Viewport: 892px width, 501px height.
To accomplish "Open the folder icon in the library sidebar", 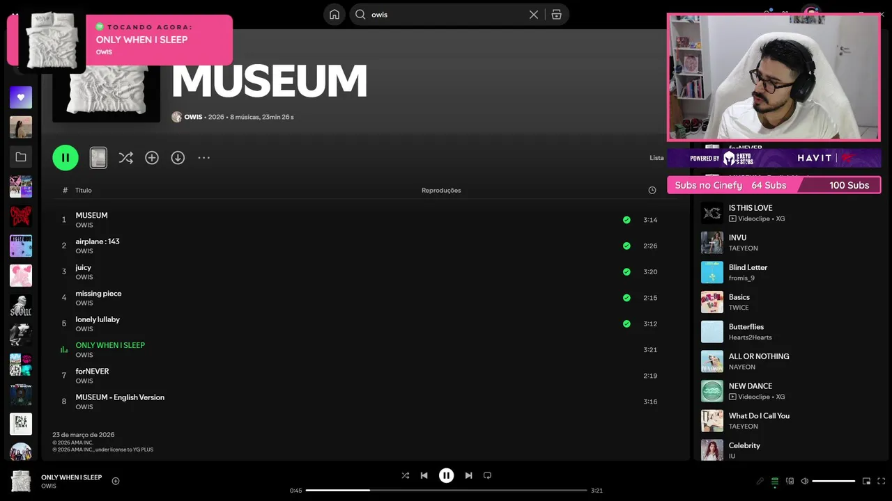I will point(21,157).
